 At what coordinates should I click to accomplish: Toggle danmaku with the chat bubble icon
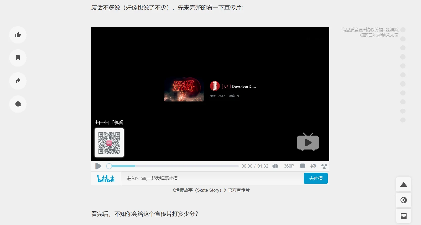point(303,166)
